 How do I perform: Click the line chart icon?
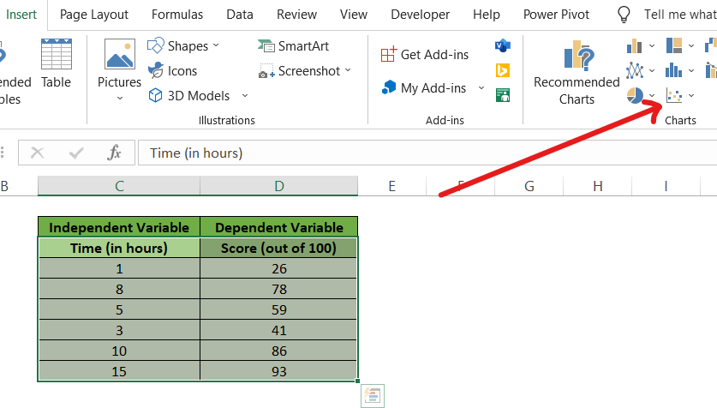(x=635, y=70)
